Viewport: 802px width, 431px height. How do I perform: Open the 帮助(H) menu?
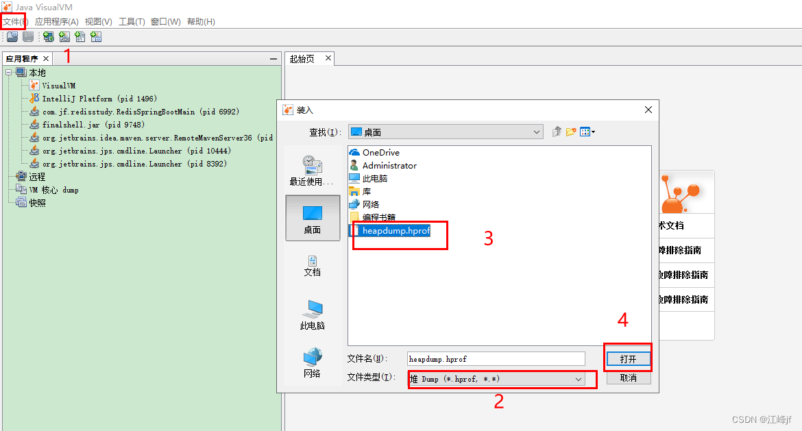click(201, 21)
